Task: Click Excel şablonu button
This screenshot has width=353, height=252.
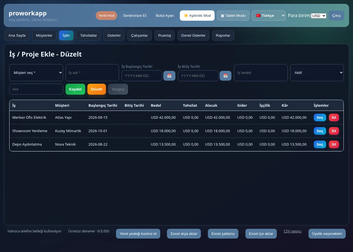Action: (x=223, y=234)
